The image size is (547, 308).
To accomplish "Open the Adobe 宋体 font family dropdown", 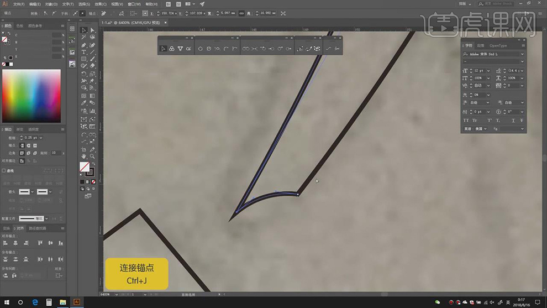I will (522, 54).
